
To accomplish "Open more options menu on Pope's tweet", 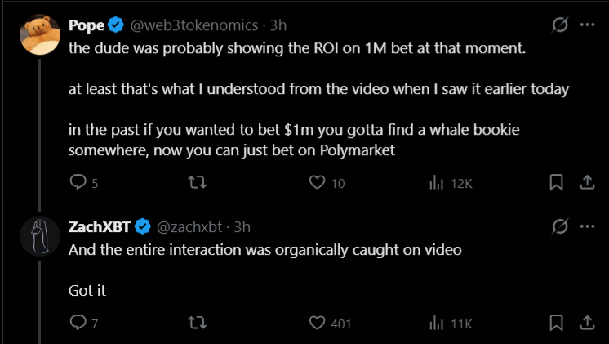I will pos(586,25).
